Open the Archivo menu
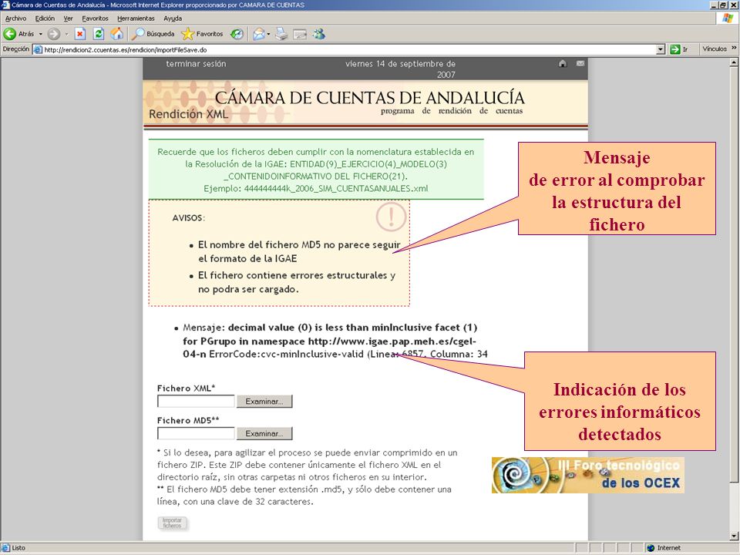The height and width of the screenshot is (555, 740). point(15,18)
